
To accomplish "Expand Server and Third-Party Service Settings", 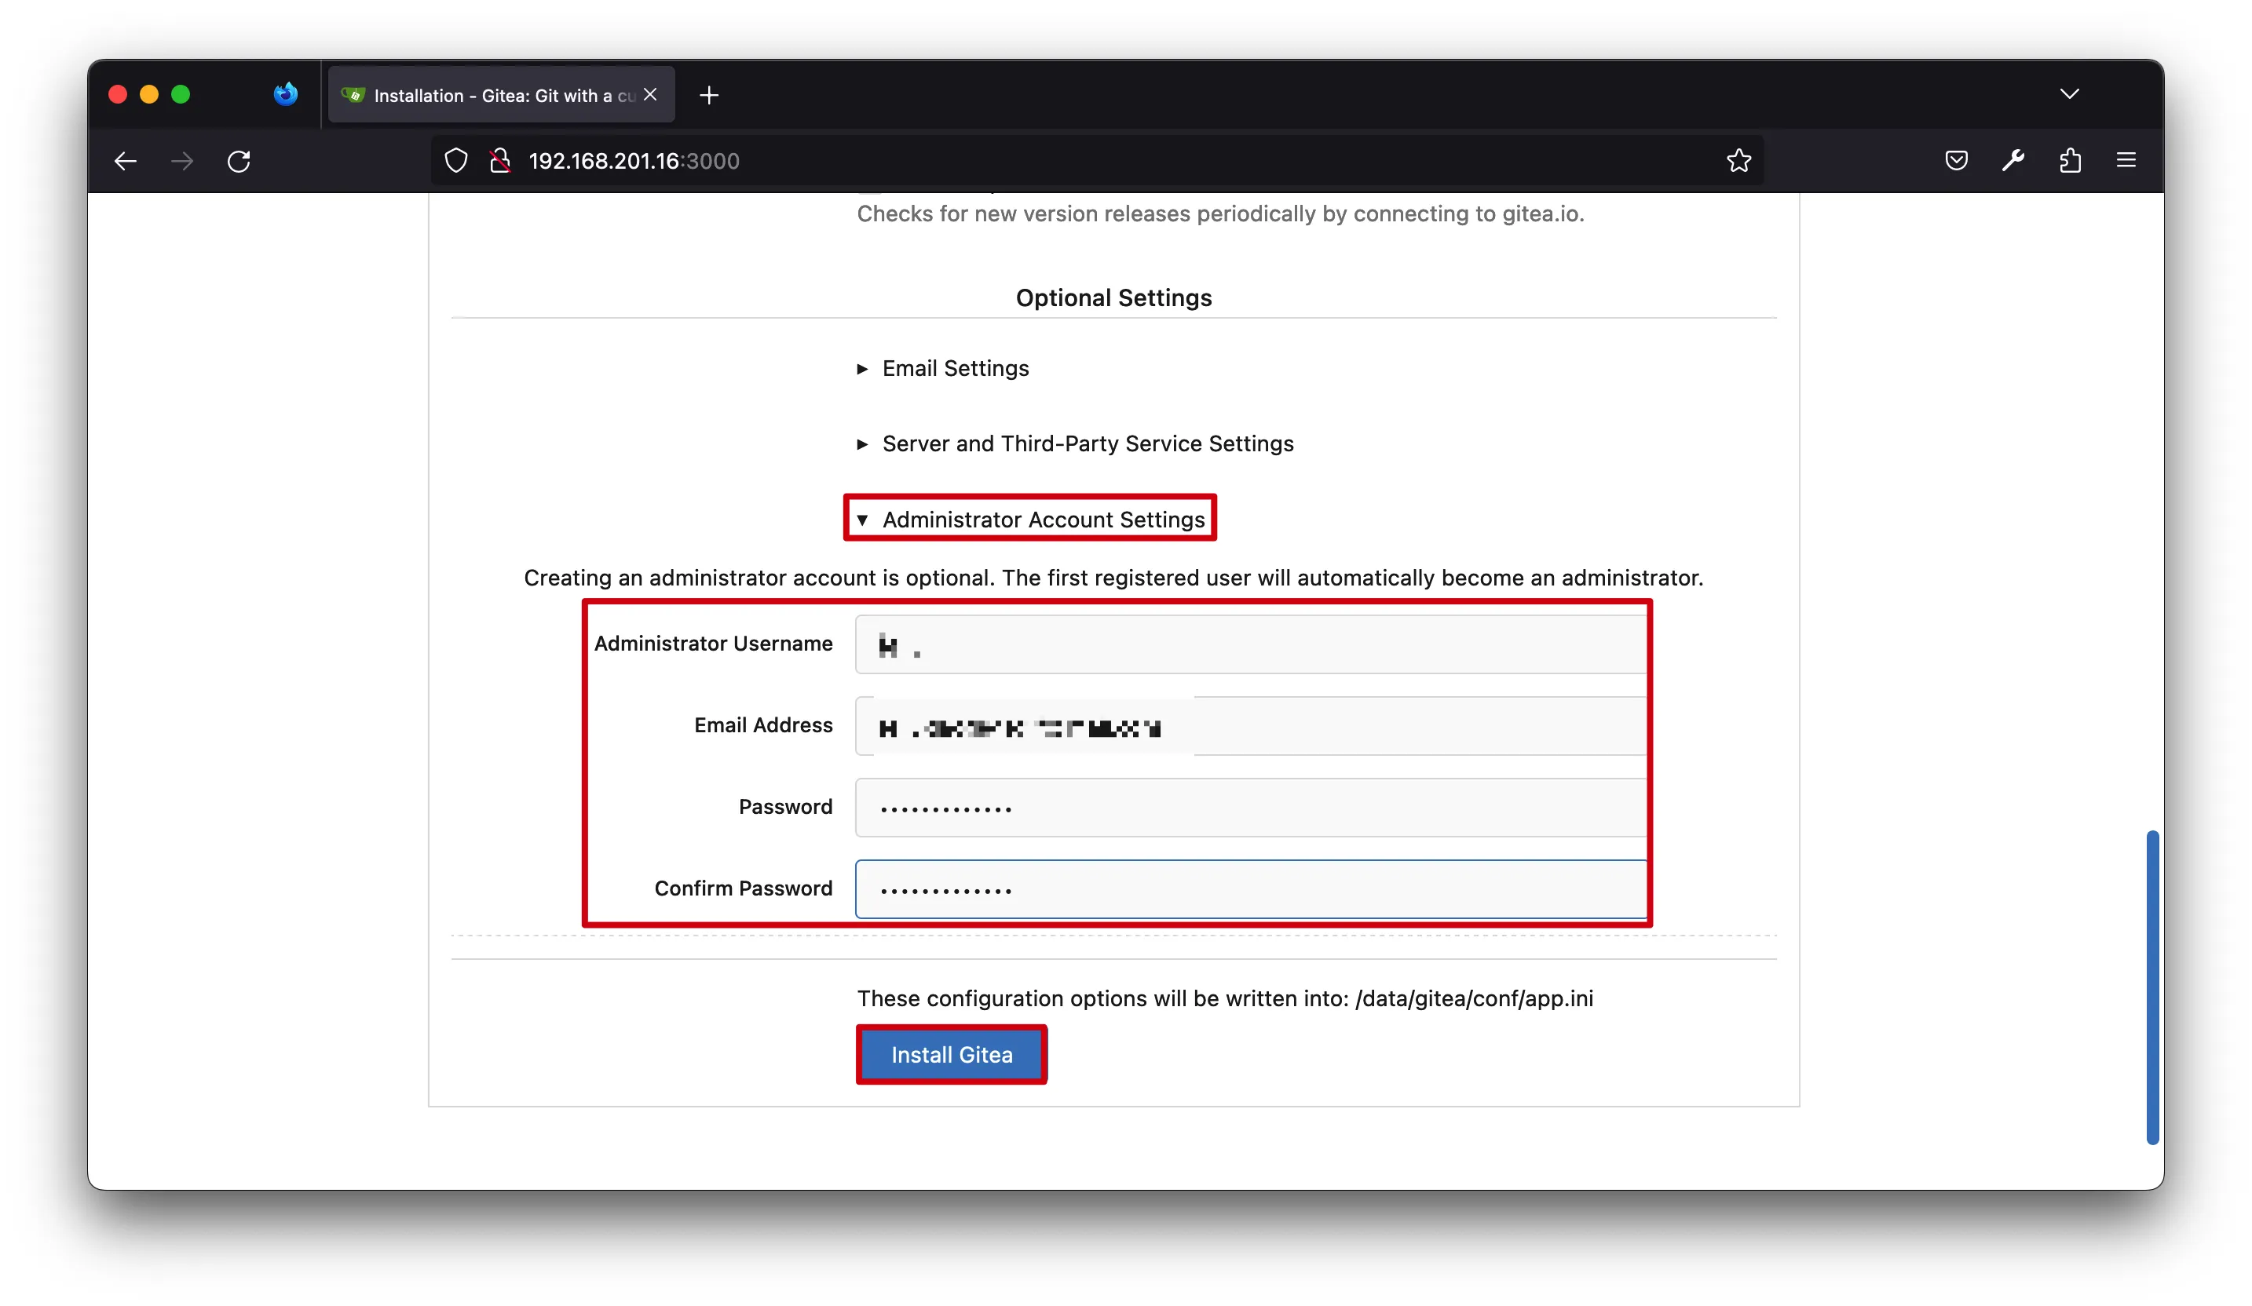I will point(1075,444).
